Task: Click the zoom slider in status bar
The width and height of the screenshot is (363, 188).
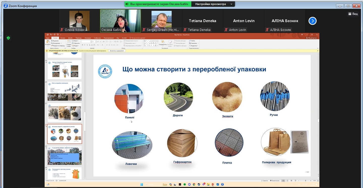Action: pos(306,181)
